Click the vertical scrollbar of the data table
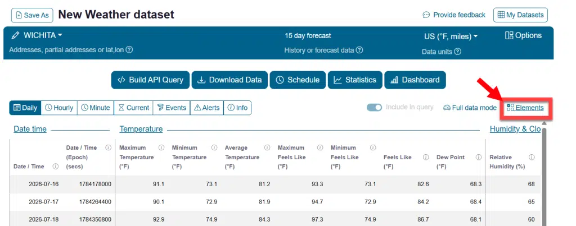Image resolution: width=576 pixels, height=226 pixels. point(544,176)
